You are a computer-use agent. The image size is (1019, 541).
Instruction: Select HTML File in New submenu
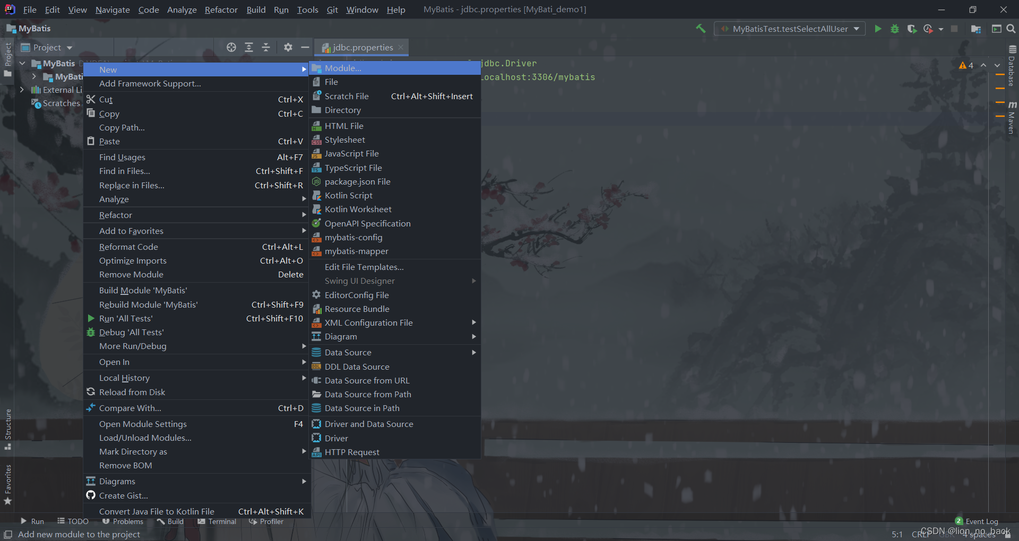click(395, 126)
